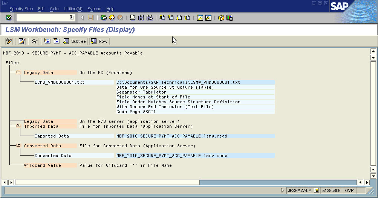Expand the status bar message triangle
378x198 pixels.
point(283,190)
